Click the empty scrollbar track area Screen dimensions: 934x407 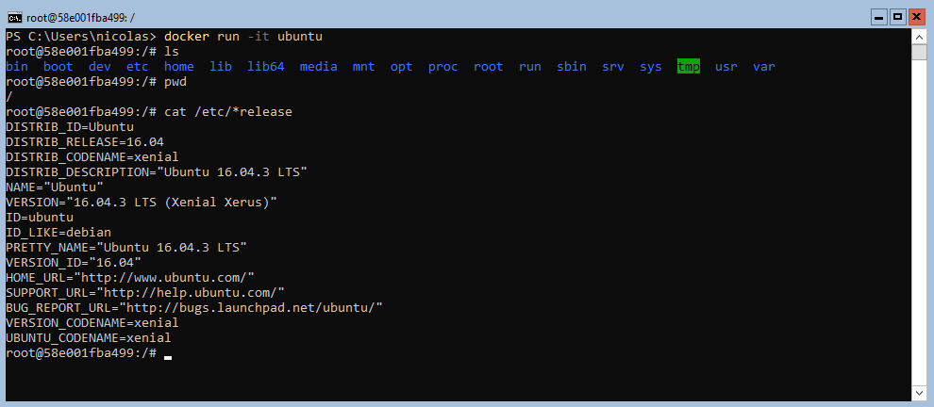pos(919,223)
